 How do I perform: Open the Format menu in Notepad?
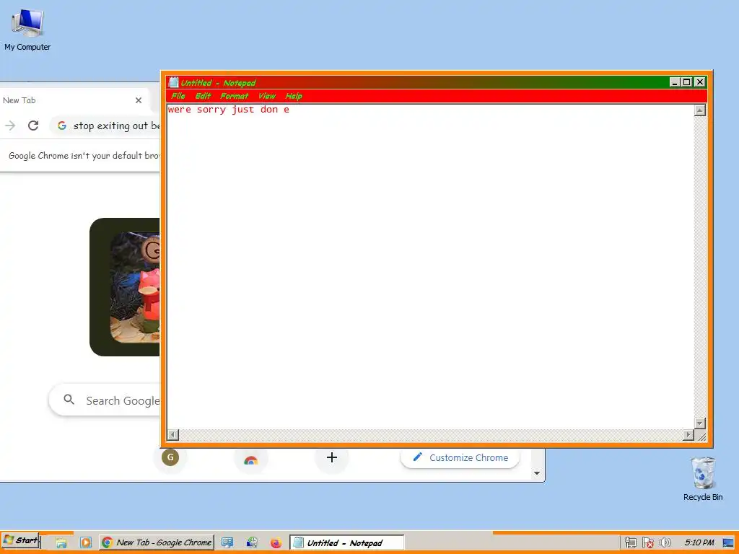coord(235,96)
